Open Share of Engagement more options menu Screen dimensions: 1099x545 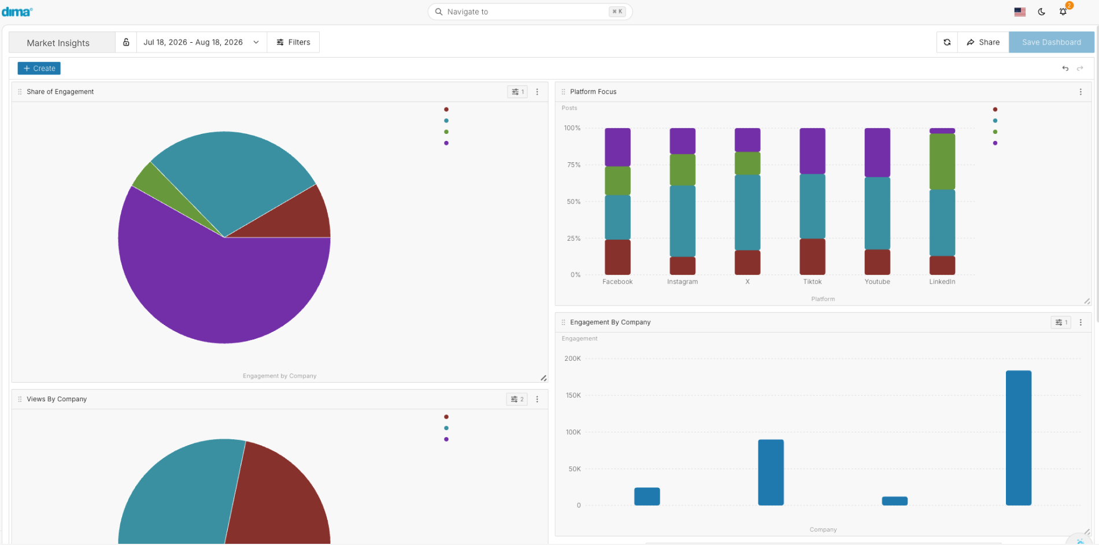point(537,92)
